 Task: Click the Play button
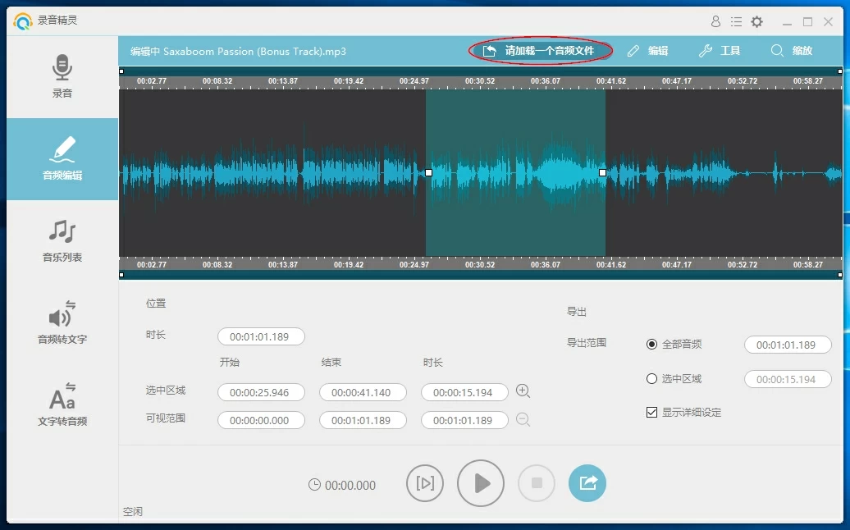[481, 484]
